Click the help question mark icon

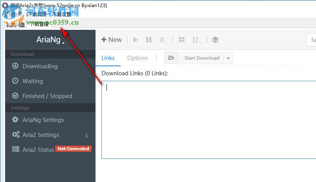pos(215,40)
